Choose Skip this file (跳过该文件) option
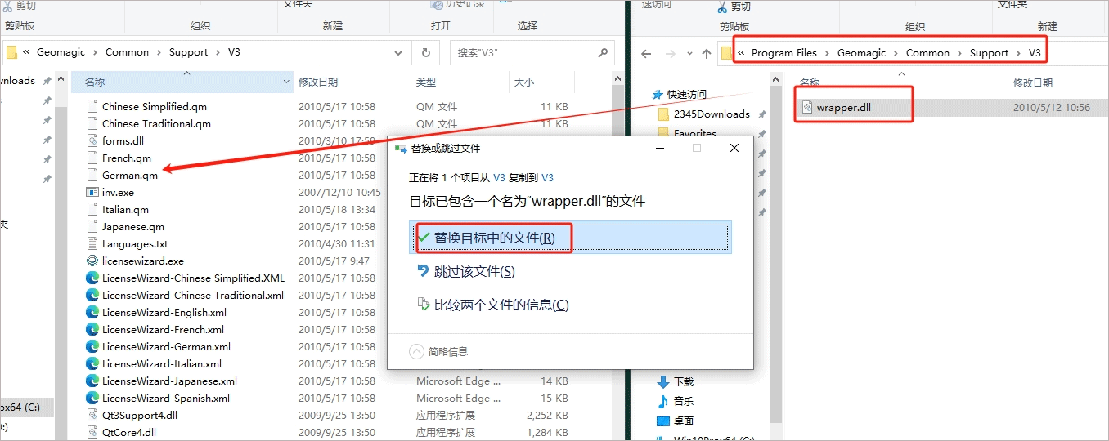Image resolution: width=1109 pixels, height=441 pixels. tap(466, 271)
